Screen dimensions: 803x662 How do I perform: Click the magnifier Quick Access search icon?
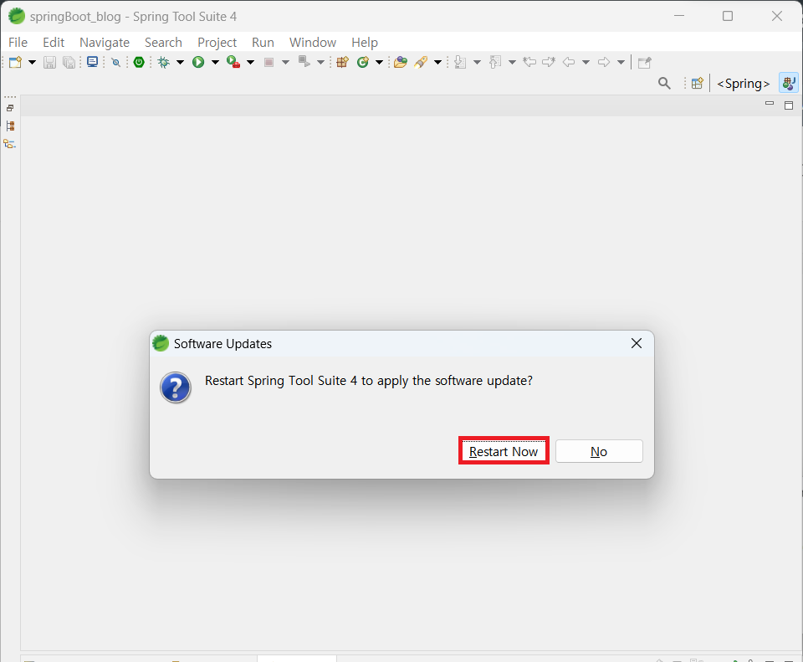tap(664, 83)
